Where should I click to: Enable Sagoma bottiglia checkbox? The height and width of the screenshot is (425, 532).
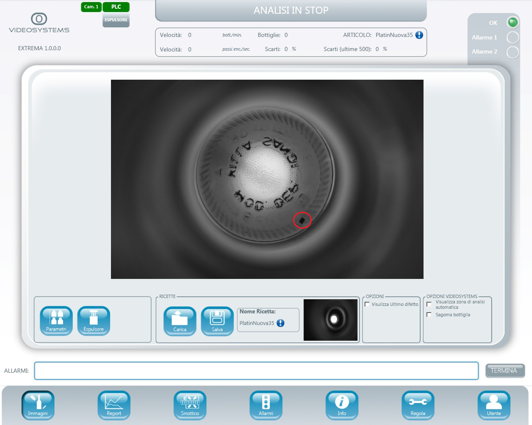pyautogui.click(x=429, y=315)
